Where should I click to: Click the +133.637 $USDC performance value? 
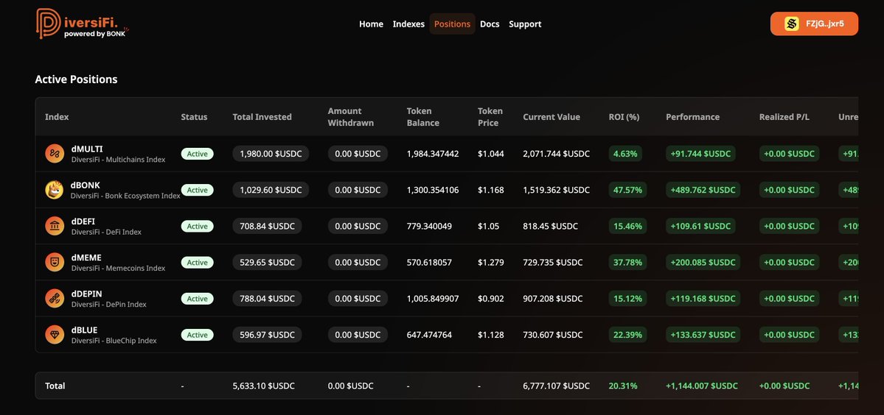[x=703, y=335]
